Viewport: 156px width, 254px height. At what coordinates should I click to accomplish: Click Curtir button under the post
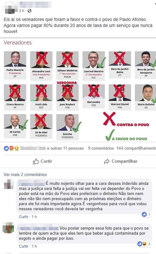42,161
